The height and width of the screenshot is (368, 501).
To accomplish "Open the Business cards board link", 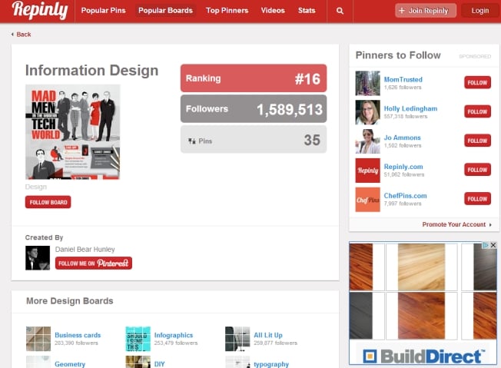I will coord(78,335).
